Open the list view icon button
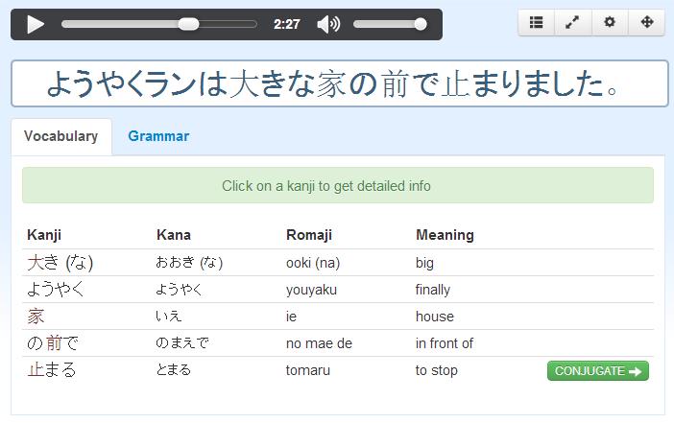674x423 pixels. (536, 22)
